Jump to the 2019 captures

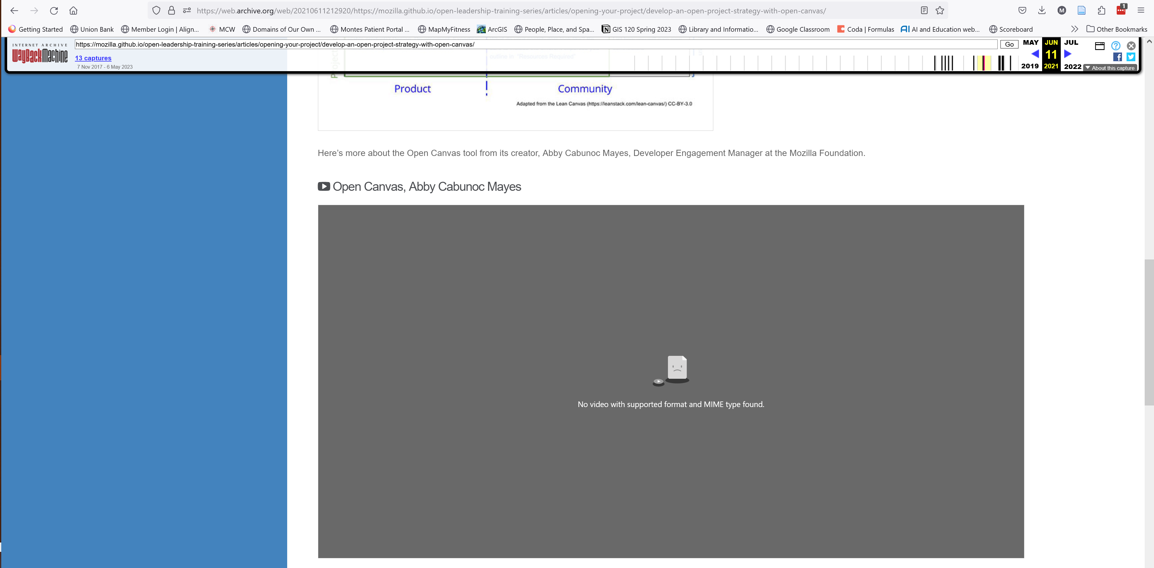(1030, 66)
